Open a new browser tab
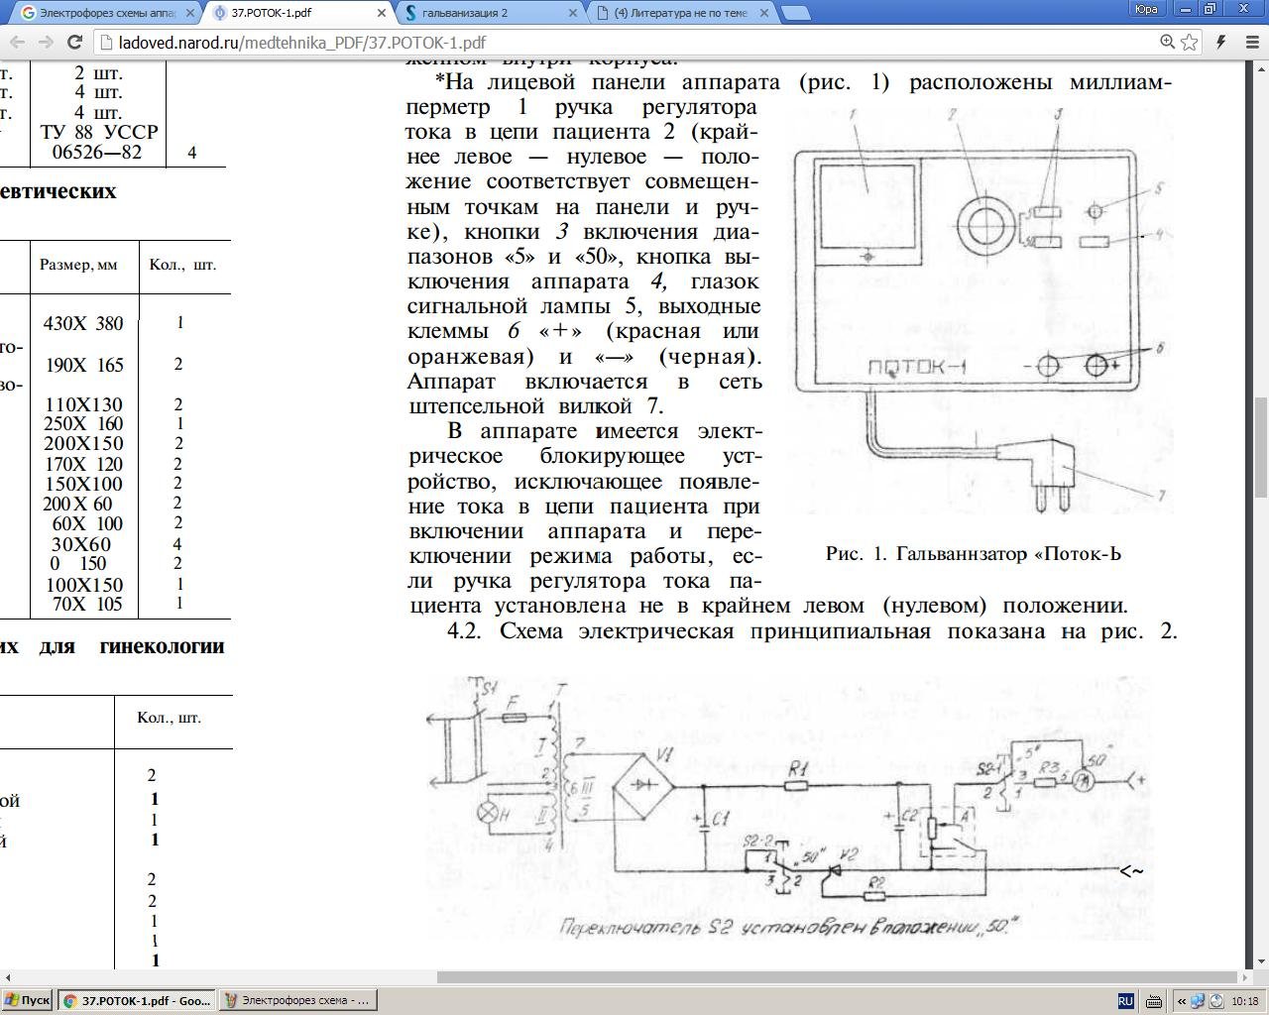Image resolution: width=1269 pixels, height=1015 pixels. 796,14
